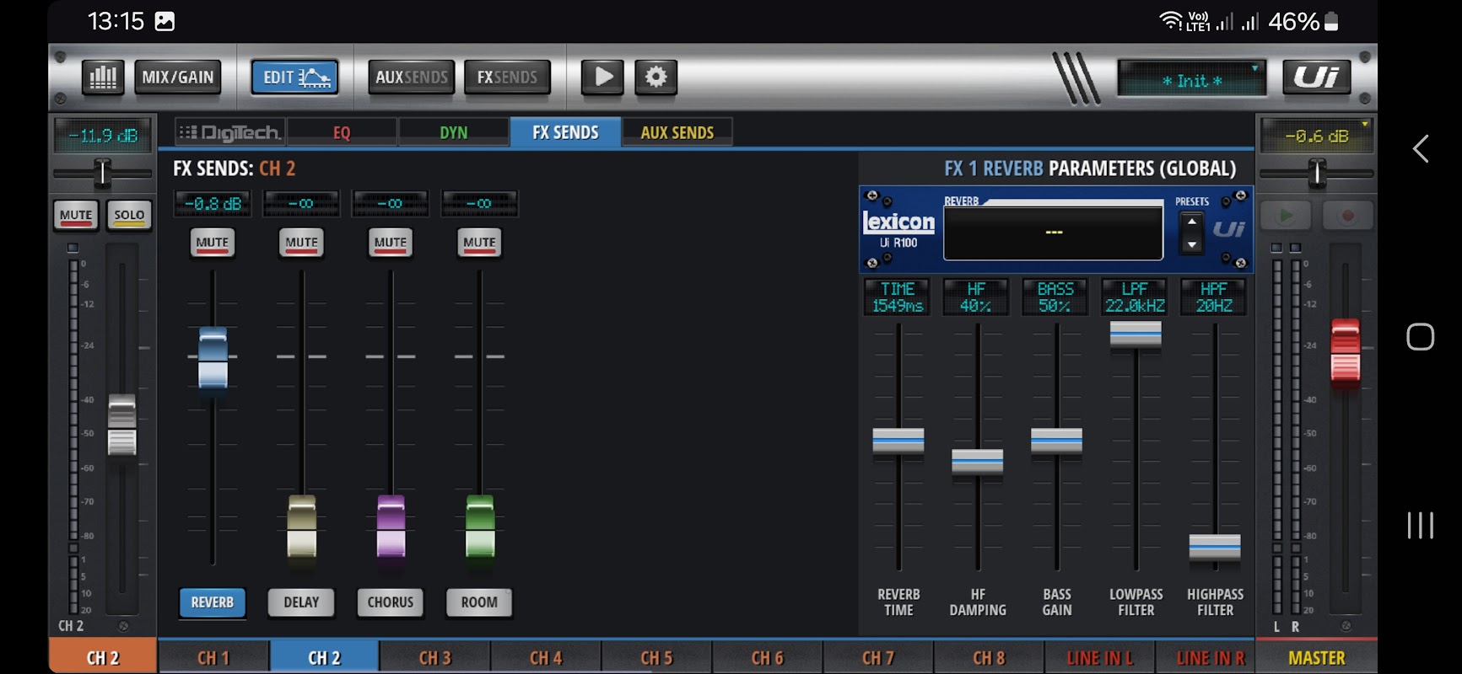This screenshot has height=674, width=1462.
Task: Open FX SENDS from top toolbar
Action: pos(507,78)
